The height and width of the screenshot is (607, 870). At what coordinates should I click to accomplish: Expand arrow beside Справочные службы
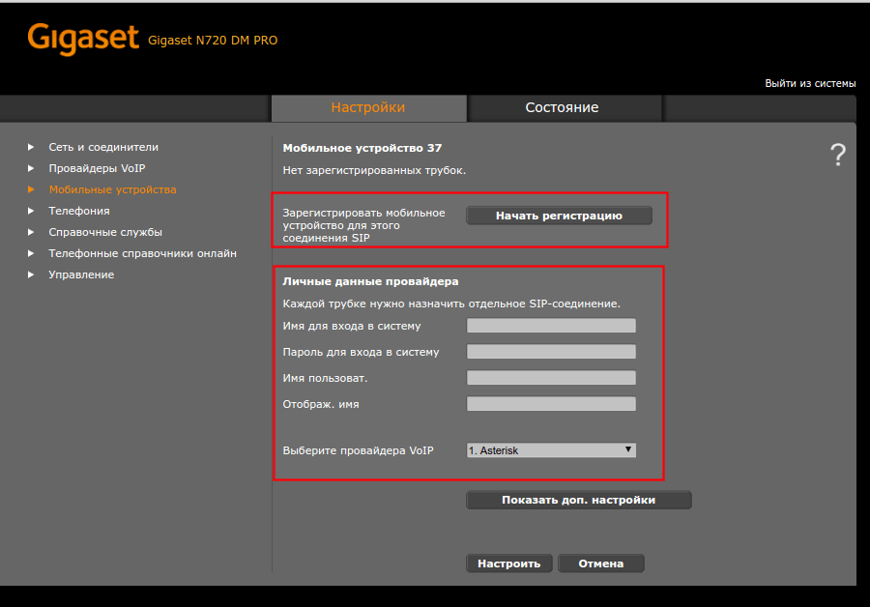click(x=31, y=232)
